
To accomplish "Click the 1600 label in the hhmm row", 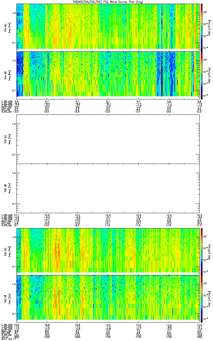I will [16, 337].
